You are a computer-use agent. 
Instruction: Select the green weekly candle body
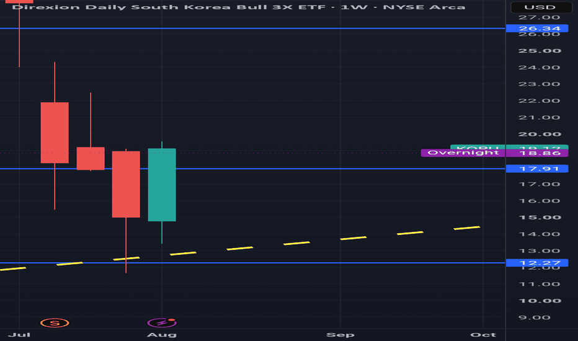[162, 185]
